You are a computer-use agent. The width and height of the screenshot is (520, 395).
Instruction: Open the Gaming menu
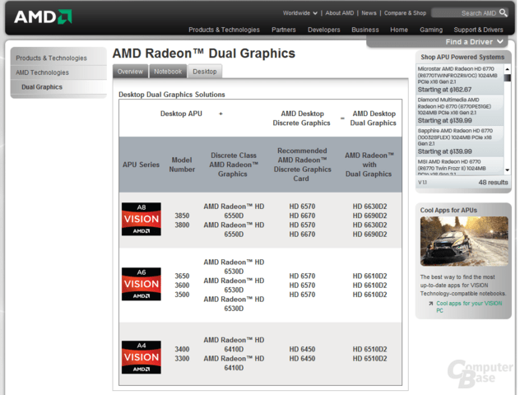click(431, 30)
